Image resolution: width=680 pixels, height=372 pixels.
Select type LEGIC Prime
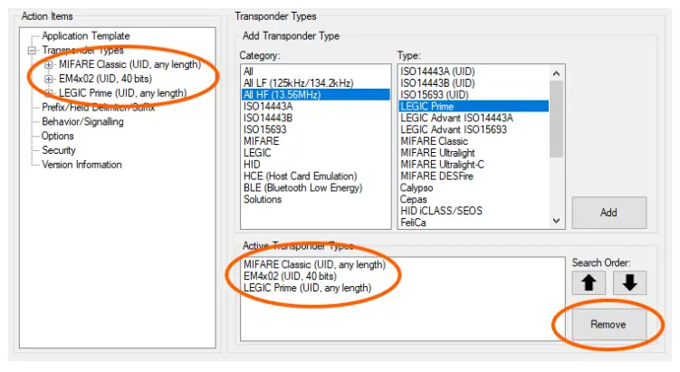click(474, 106)
